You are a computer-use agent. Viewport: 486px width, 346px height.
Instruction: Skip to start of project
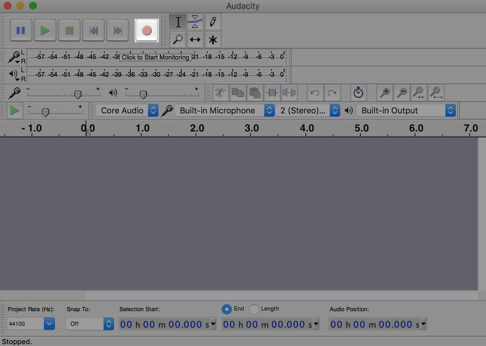(93, 30)
